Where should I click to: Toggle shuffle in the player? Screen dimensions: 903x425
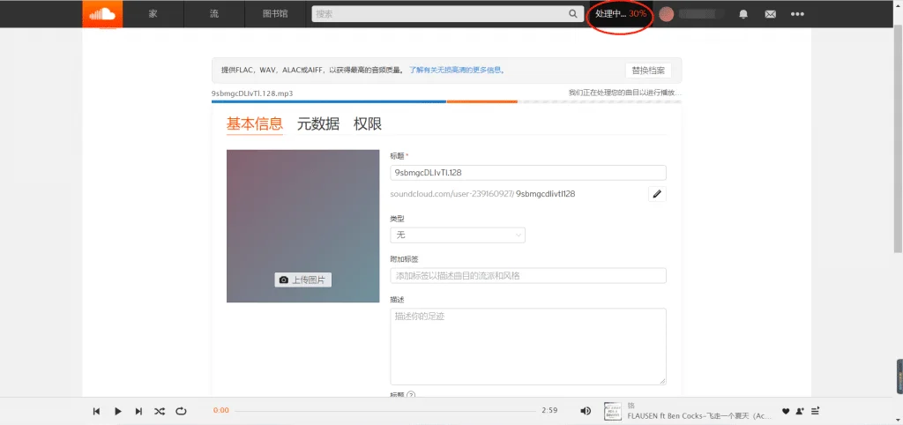(x=160, y=411)
